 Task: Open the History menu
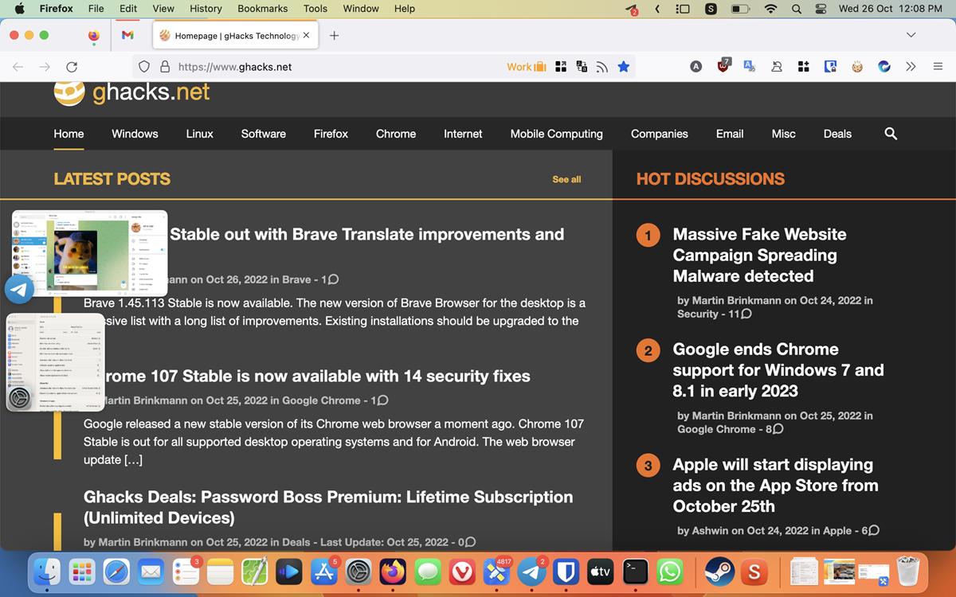(x=206, y=9)
